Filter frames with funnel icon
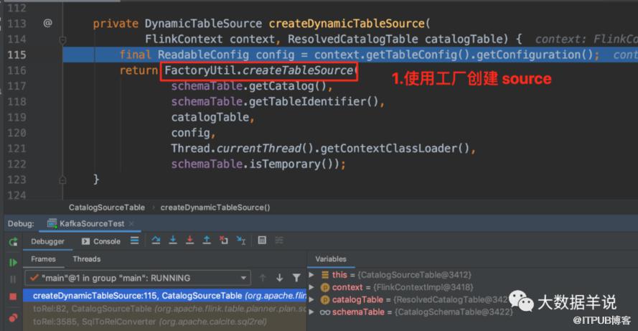This screenshot has height=331, width=638. (x=296, y=278)
